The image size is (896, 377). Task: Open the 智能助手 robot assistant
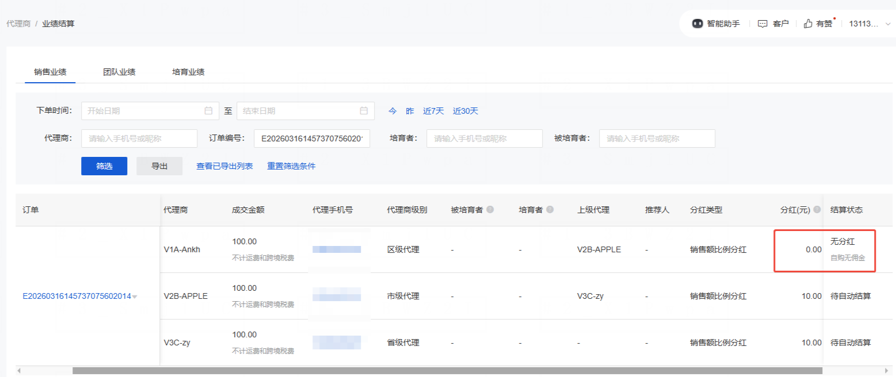[x=697, y=24]
